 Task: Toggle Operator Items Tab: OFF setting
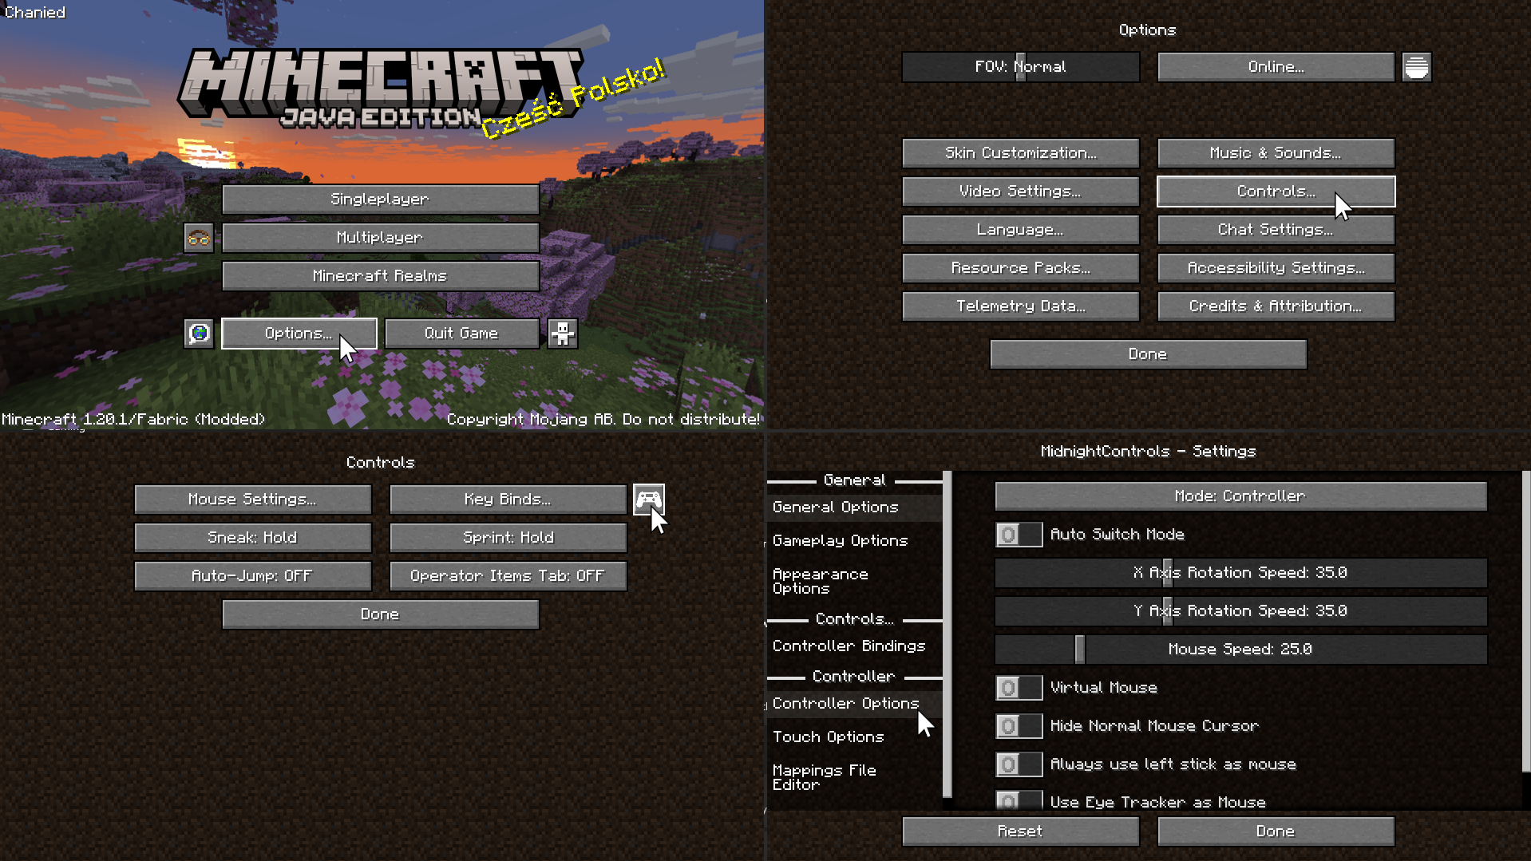click(x=508, y=576)
